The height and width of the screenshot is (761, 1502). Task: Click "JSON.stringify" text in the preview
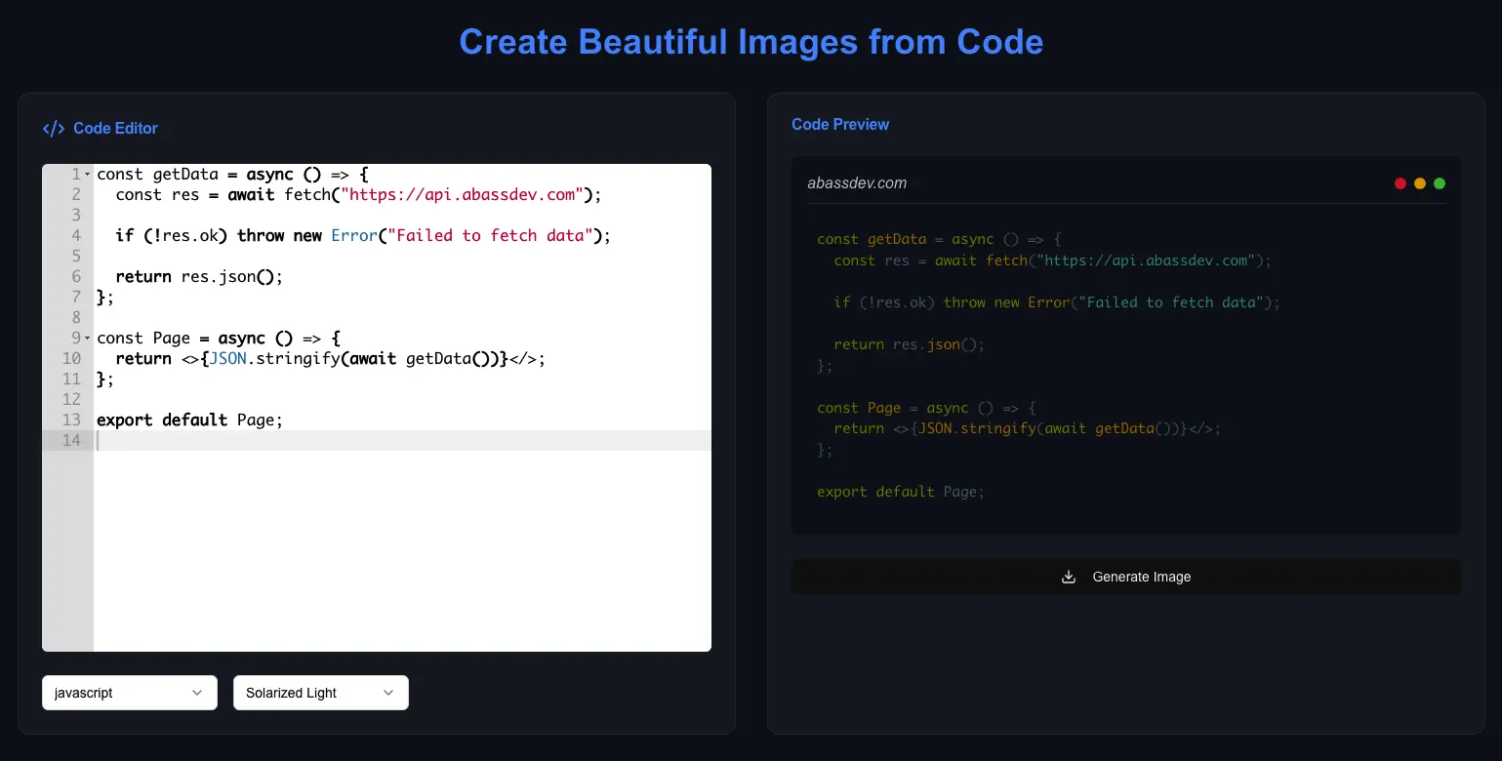[977, 428]
